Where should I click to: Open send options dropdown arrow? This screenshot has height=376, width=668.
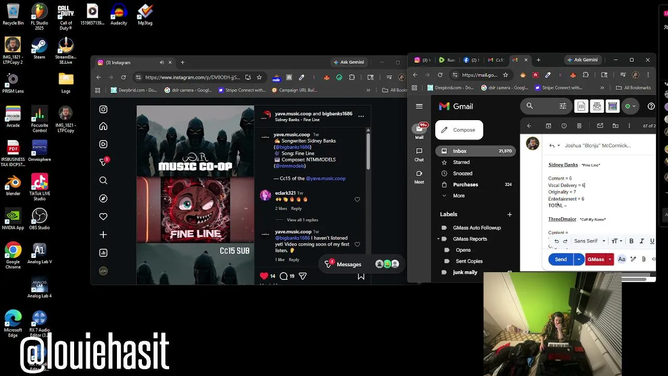click(578, 260)
